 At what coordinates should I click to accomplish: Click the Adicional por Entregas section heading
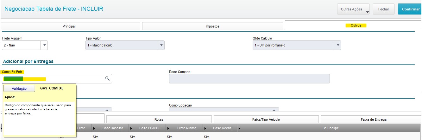pos(28,61)
